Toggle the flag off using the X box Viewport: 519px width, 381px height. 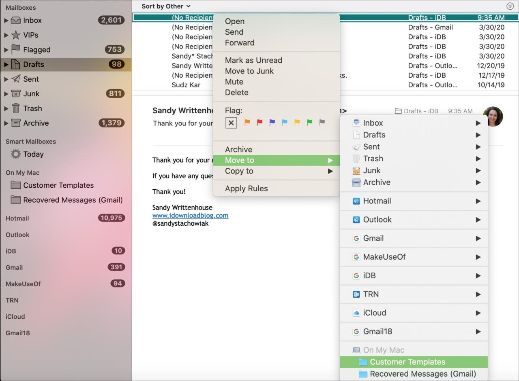[x=231, y=123]
